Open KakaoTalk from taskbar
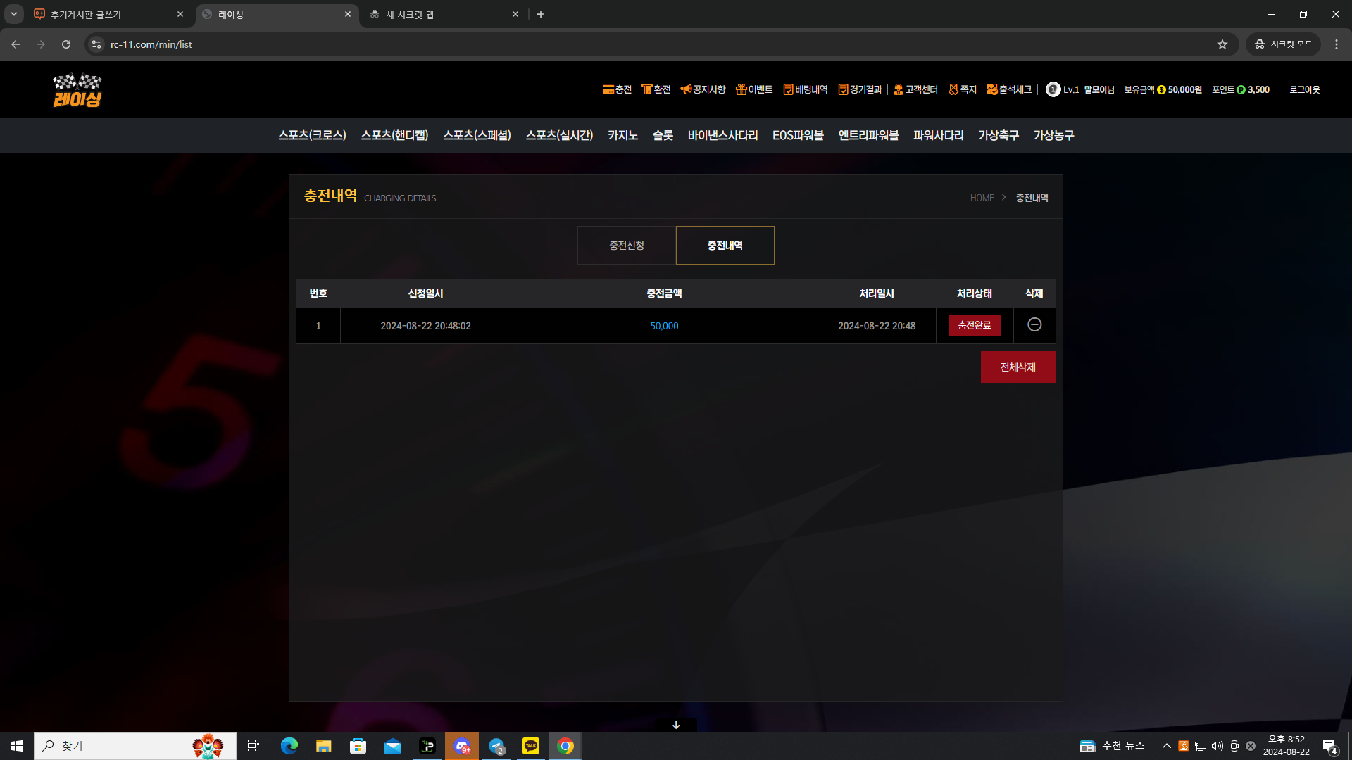This screenshot has height=760, width=1352. coord(531,746)
